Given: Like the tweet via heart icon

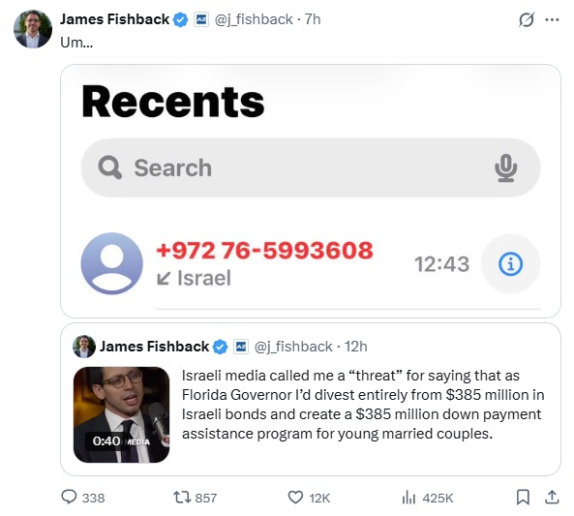Looking at the screenshot, I should (295, 498).
